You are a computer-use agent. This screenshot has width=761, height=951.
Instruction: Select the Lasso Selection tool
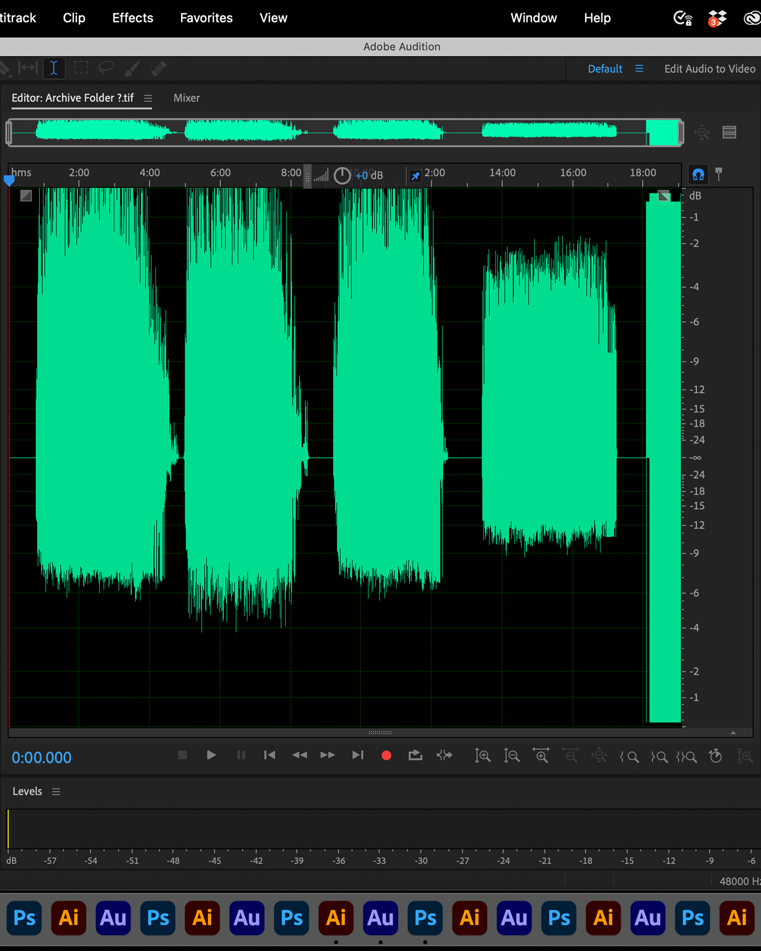[x=106, y=69]
